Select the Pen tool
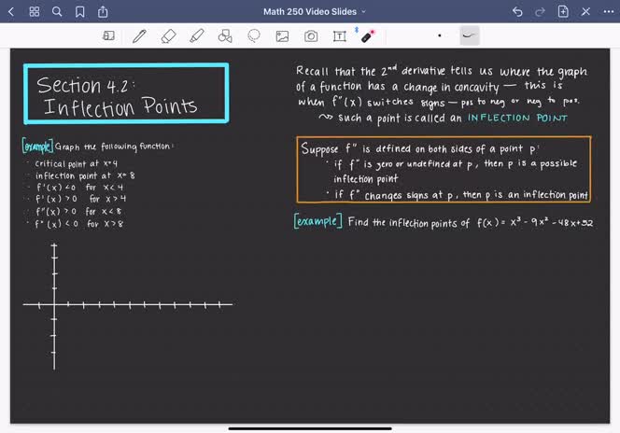Viewport: 620px width, 433px height. click(139, 36)
